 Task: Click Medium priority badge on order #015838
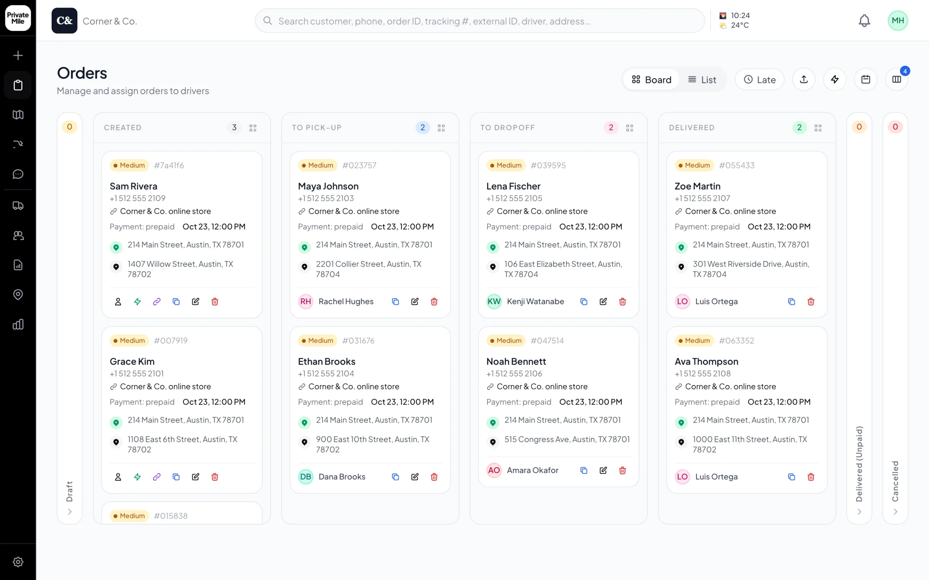[x=129, y=516]
